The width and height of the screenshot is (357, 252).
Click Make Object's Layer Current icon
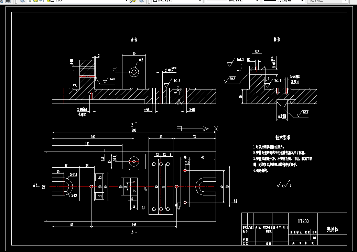[x=133, y=1]
